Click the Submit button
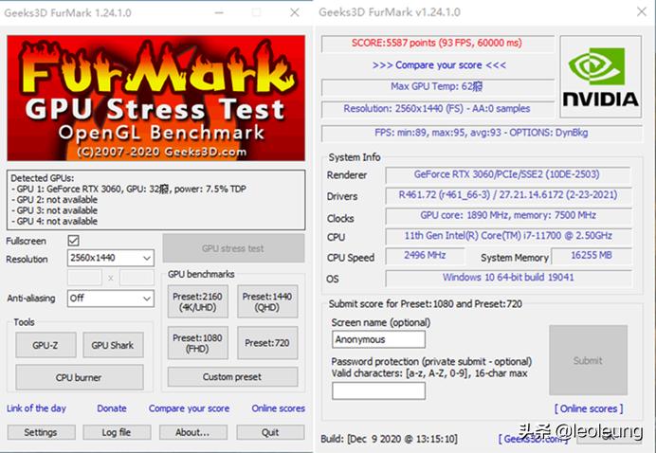The height and width of the screenshot is (453, 656). [x=589, y=360]
